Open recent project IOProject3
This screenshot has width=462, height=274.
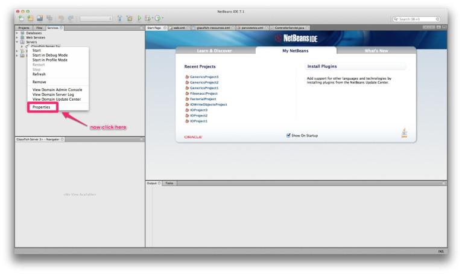[x=198, y=110]
